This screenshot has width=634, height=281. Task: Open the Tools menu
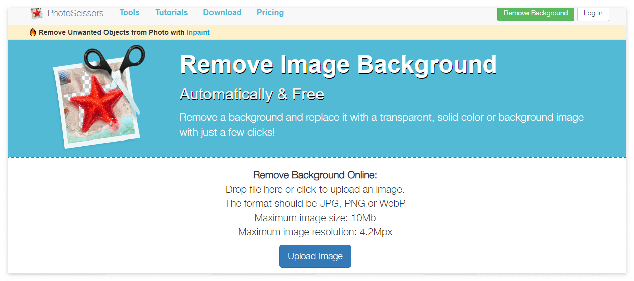tap(130, 12)
